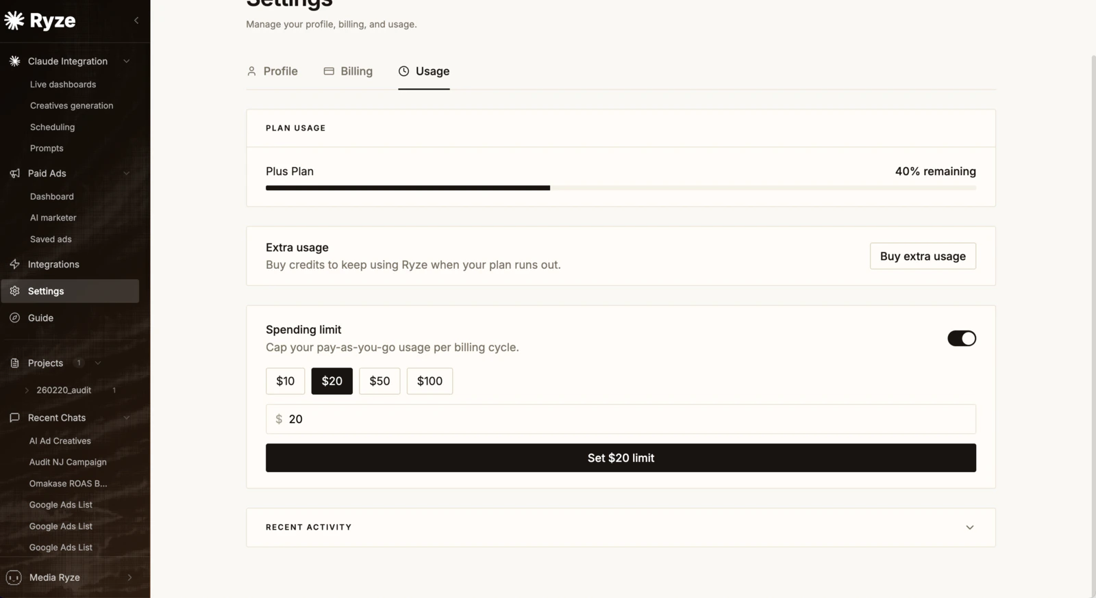Click the Integrations lightning bolt icon

point(14,264)
